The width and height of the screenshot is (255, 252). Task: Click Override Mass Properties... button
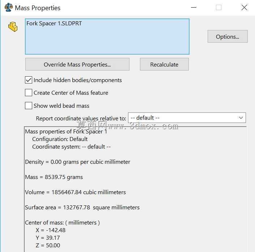point(77,64)
